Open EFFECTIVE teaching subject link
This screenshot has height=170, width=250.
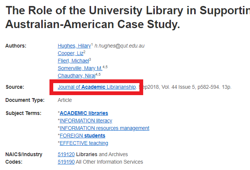click(x=84, y=143)
